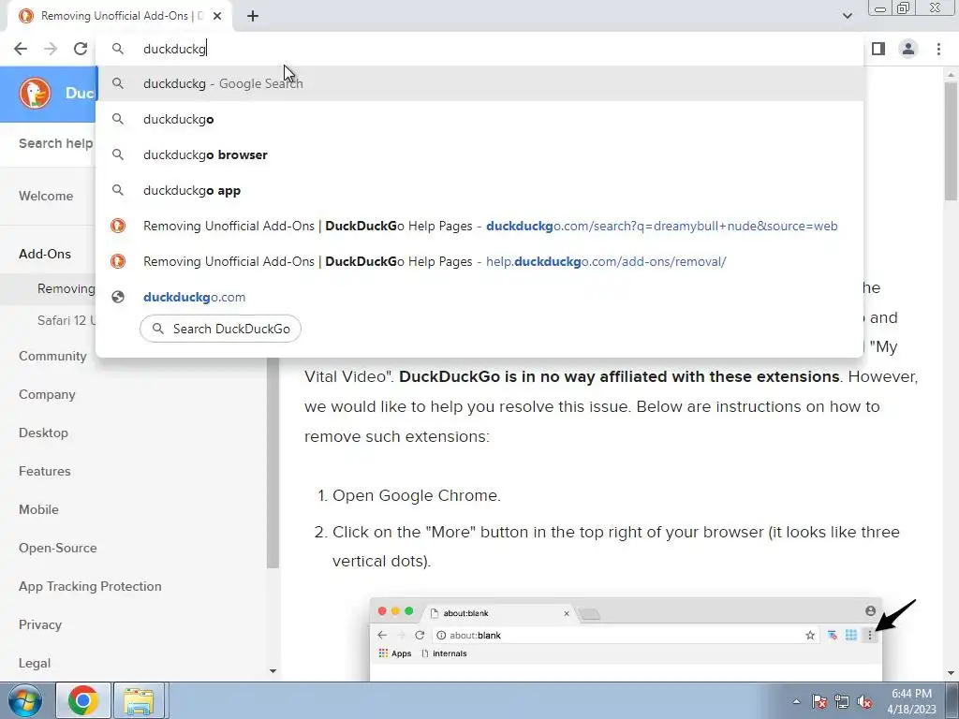Open the Features sidebar section
Image resolution: width=959 pixels, height=719 pixels.
pos(45,472)
